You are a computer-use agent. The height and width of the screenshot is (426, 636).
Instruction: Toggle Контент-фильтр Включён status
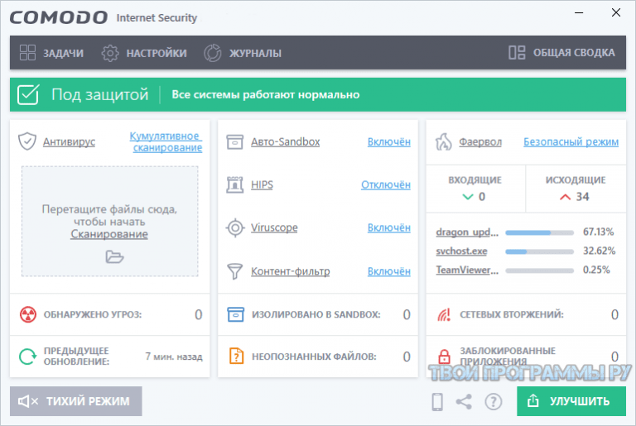(x=389, y=271)
